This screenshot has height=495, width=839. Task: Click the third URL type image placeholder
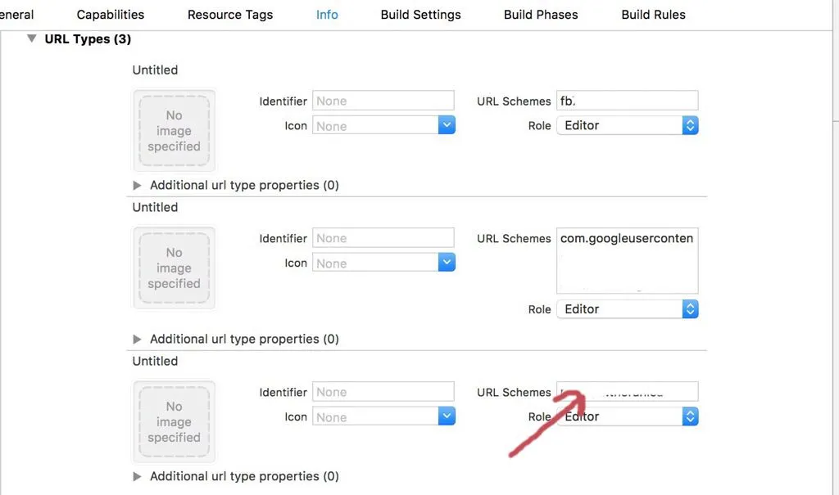174,422
